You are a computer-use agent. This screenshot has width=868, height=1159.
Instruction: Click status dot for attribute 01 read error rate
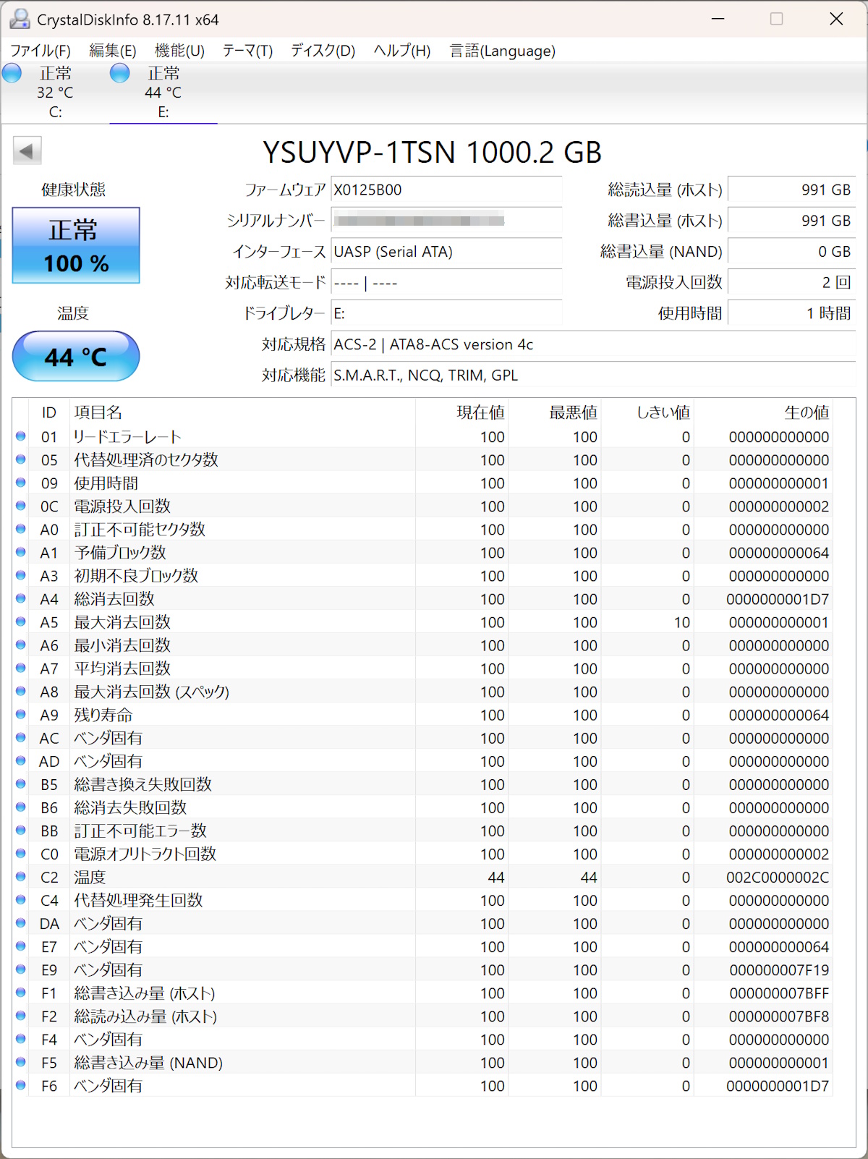point(21,436)
